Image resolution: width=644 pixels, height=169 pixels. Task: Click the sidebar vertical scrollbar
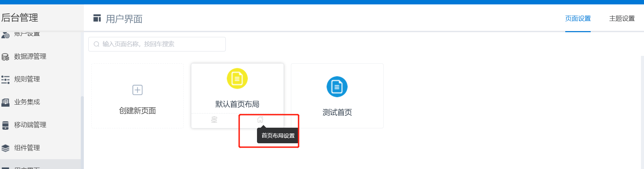[82, 128]
